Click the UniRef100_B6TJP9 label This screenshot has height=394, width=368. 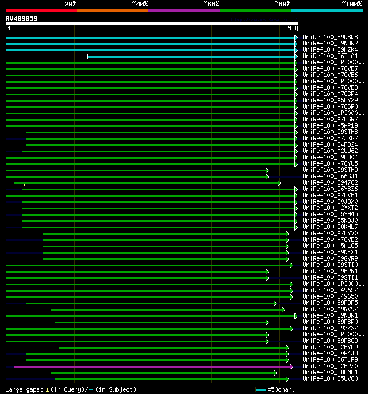point(330,359)
